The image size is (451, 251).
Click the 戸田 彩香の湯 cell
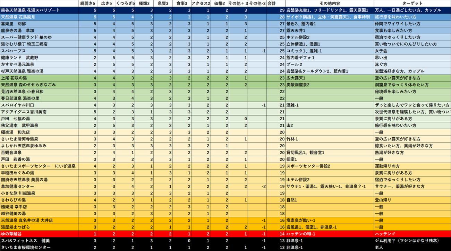(40, 159)
